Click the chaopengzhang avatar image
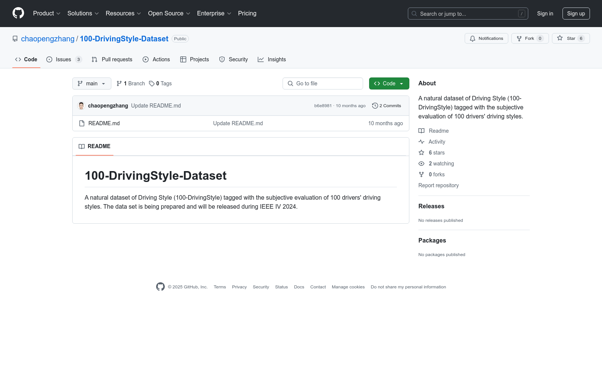The image size is (602, 376). (x=81, y=106)
